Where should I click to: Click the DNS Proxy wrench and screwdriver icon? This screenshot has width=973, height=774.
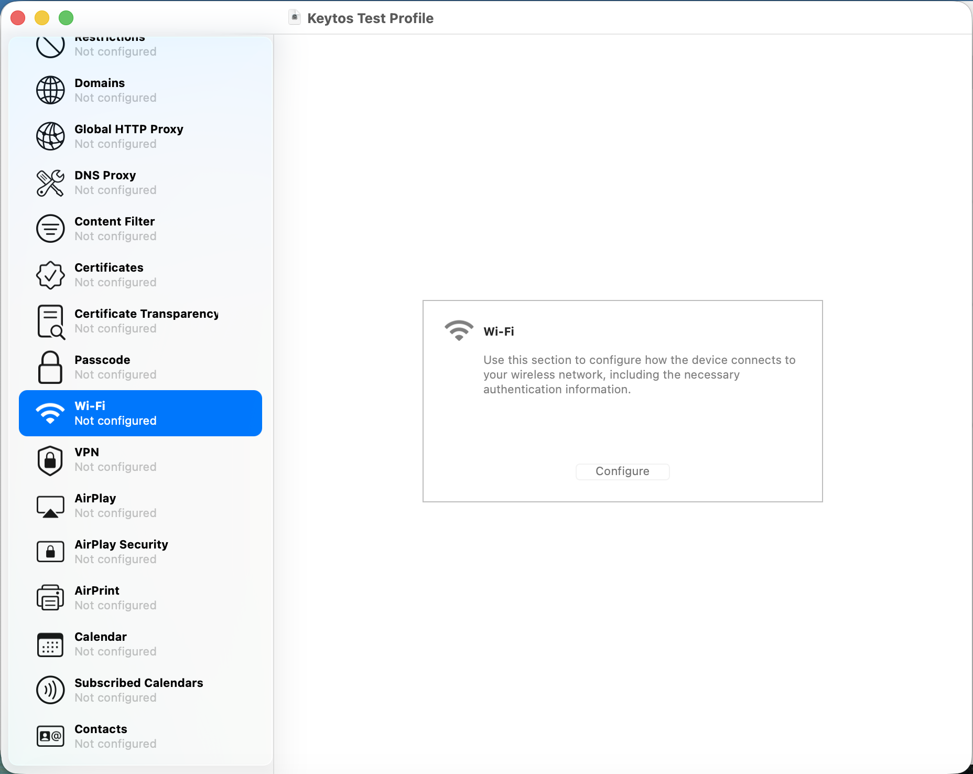[x=50, y=182]
